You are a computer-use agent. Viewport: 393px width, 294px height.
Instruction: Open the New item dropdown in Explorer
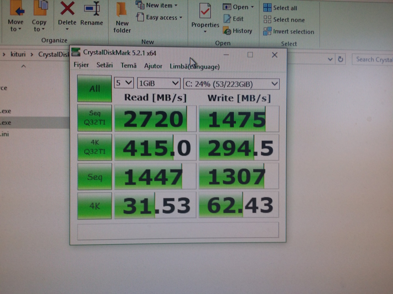click(x=157, y=5)
